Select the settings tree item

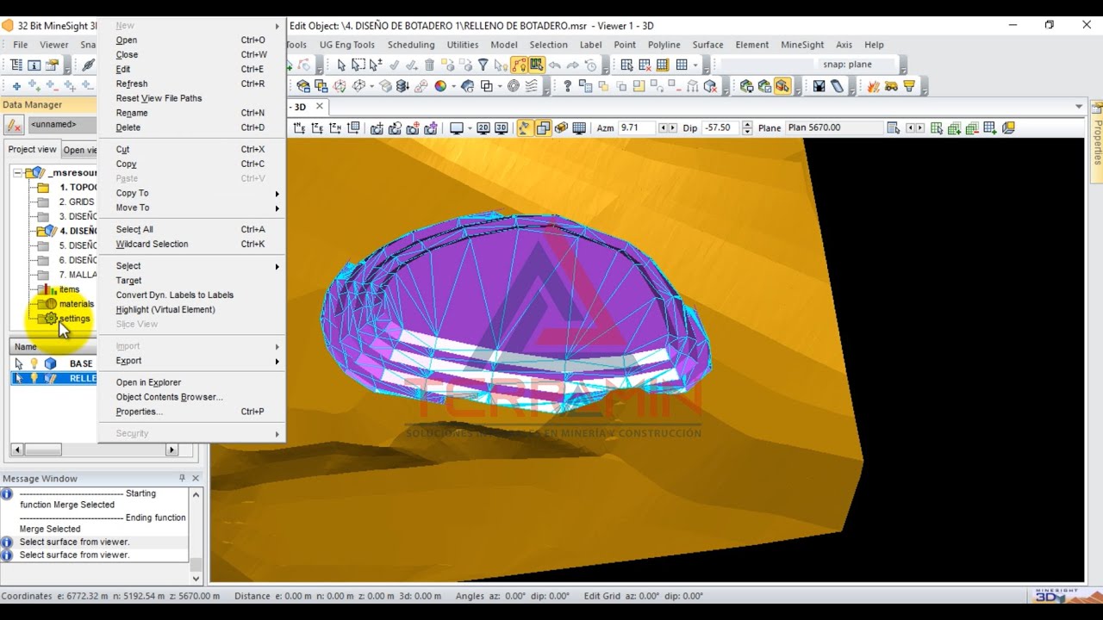[74, 319]
